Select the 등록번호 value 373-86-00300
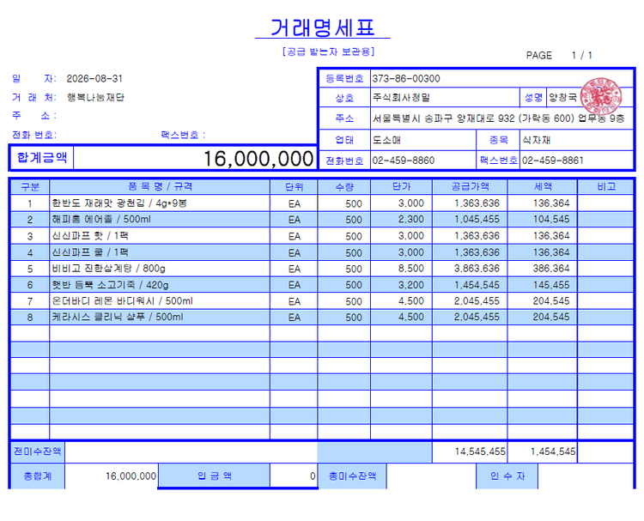Screen dimensions: 644x521 [406, 78]
